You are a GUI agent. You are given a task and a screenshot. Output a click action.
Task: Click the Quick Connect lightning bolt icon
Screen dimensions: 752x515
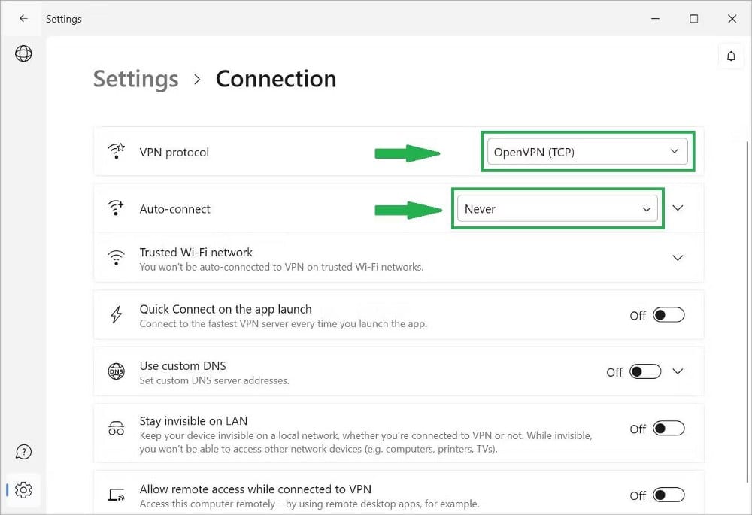pyautogui.click(x=116, y=314)
